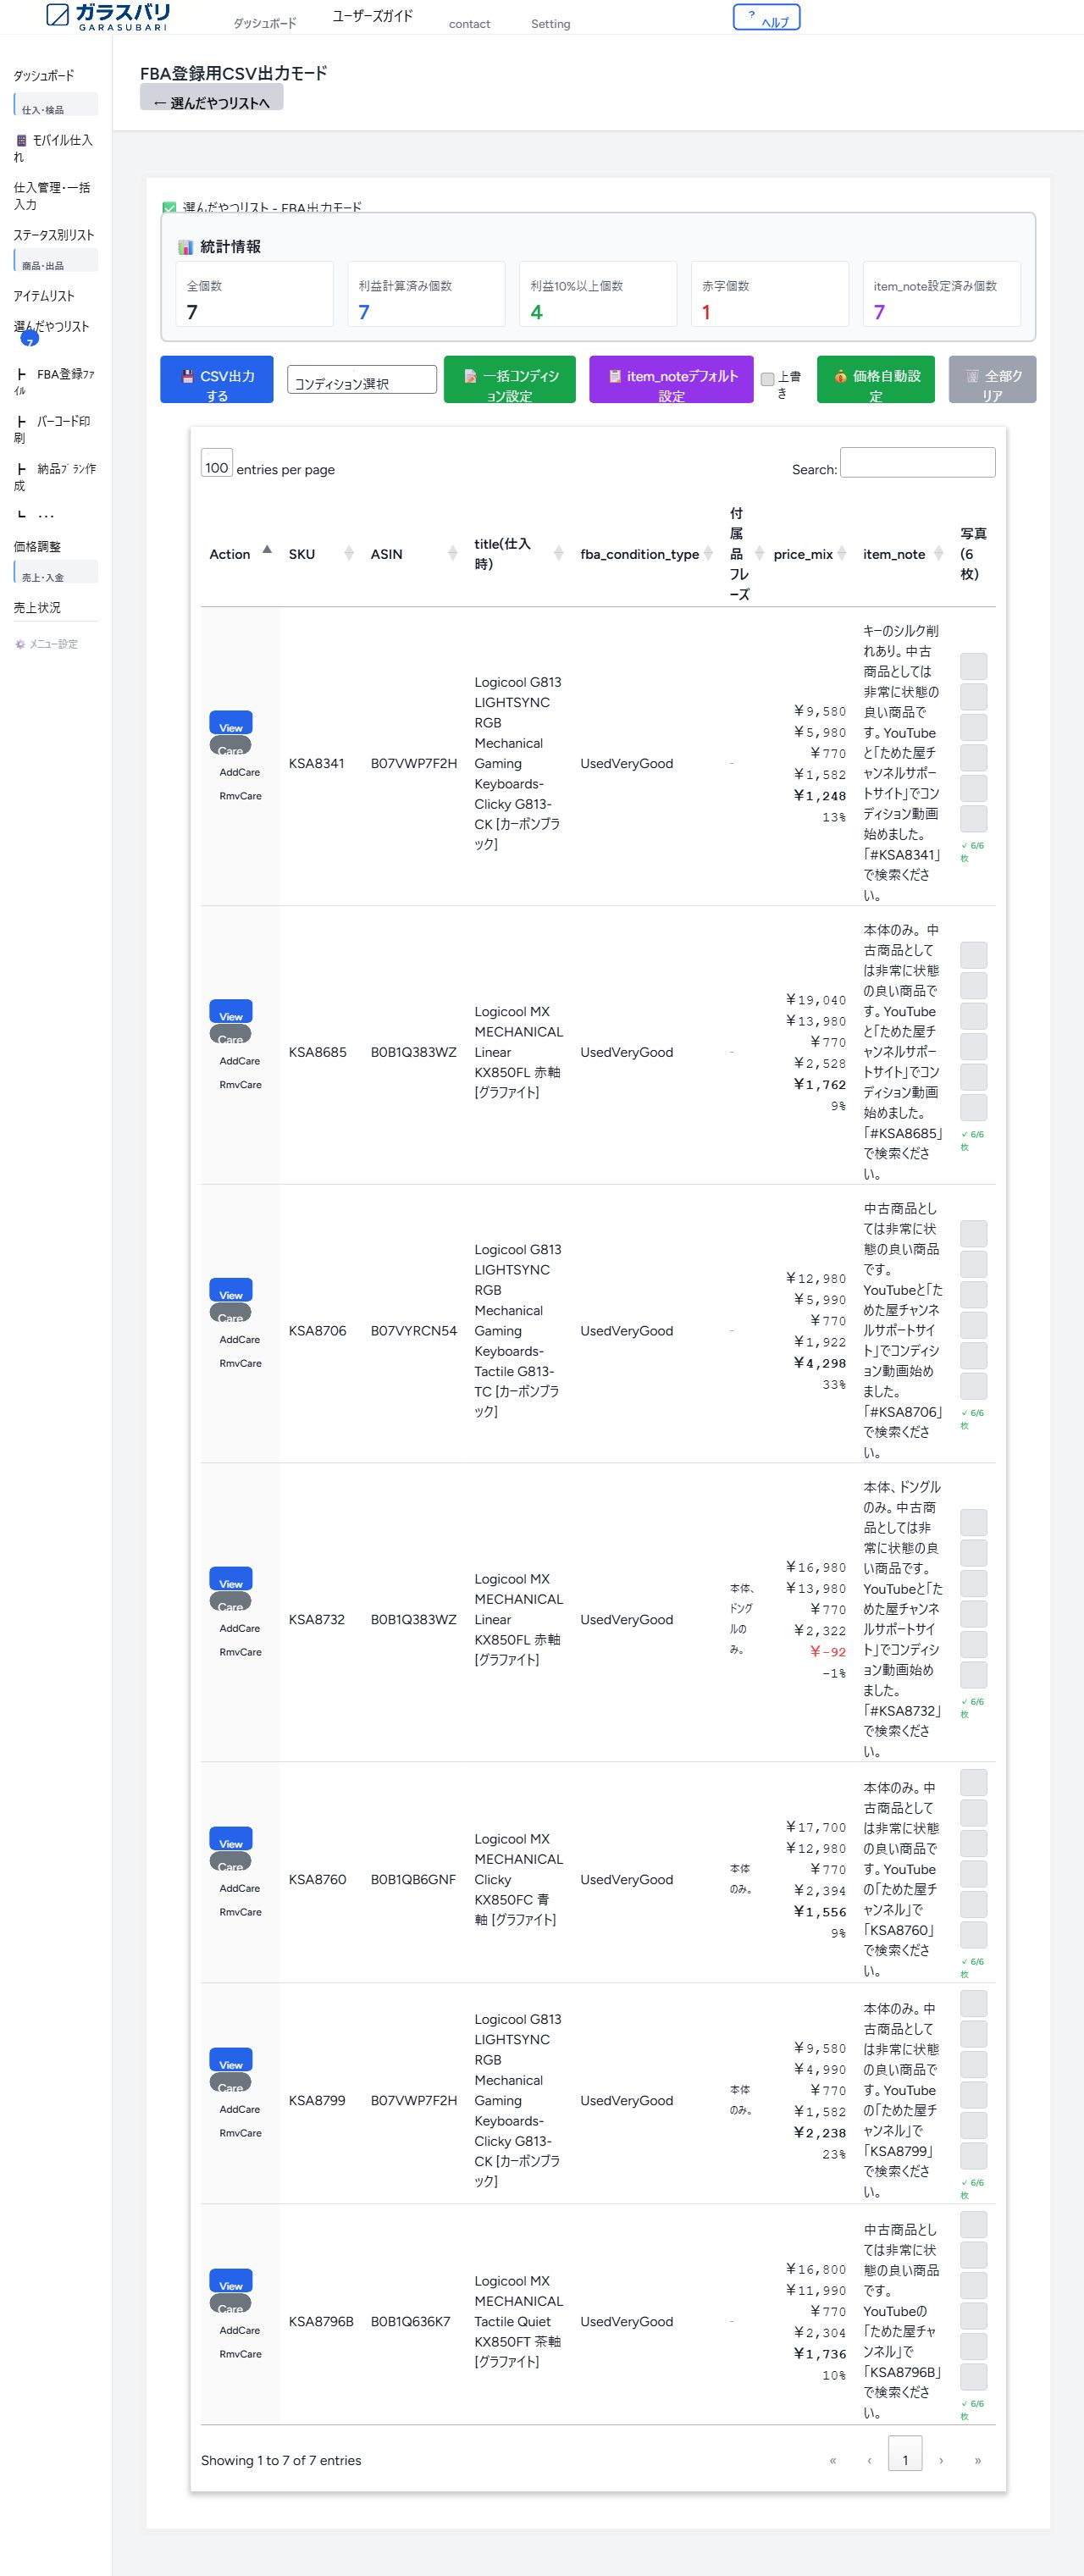Sort by the 付属品フレーズ column

click(x=743, y=554)
